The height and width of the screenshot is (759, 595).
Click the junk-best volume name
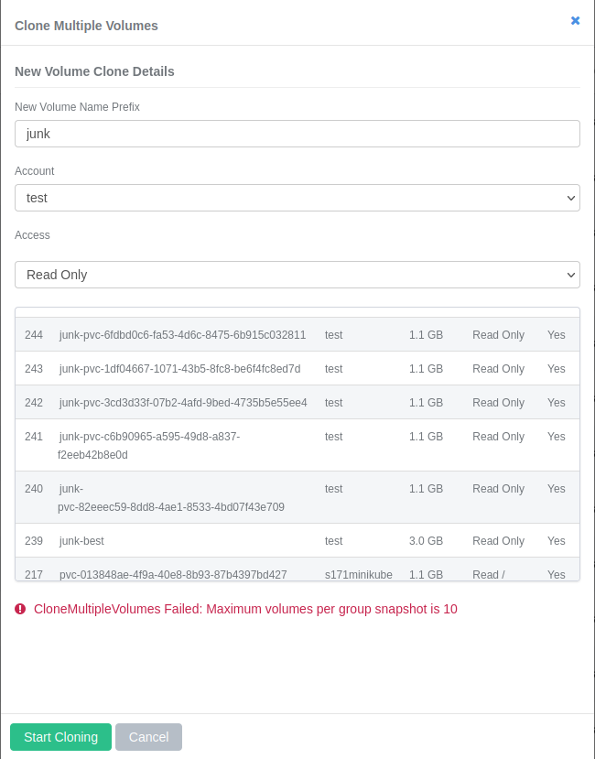(x=81, y=541)
